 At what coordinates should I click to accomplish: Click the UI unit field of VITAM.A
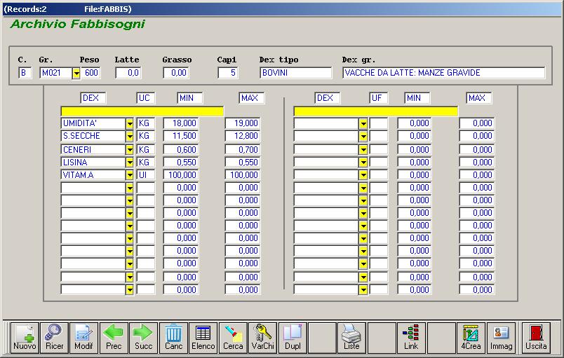pyautogui.click(x=146, y=175)
